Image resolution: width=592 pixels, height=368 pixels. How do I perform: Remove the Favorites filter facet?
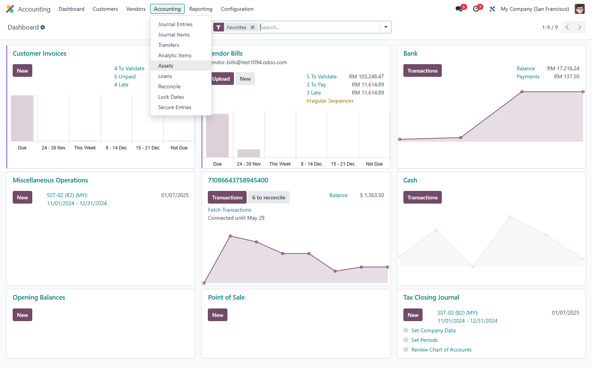coord(252,27)
